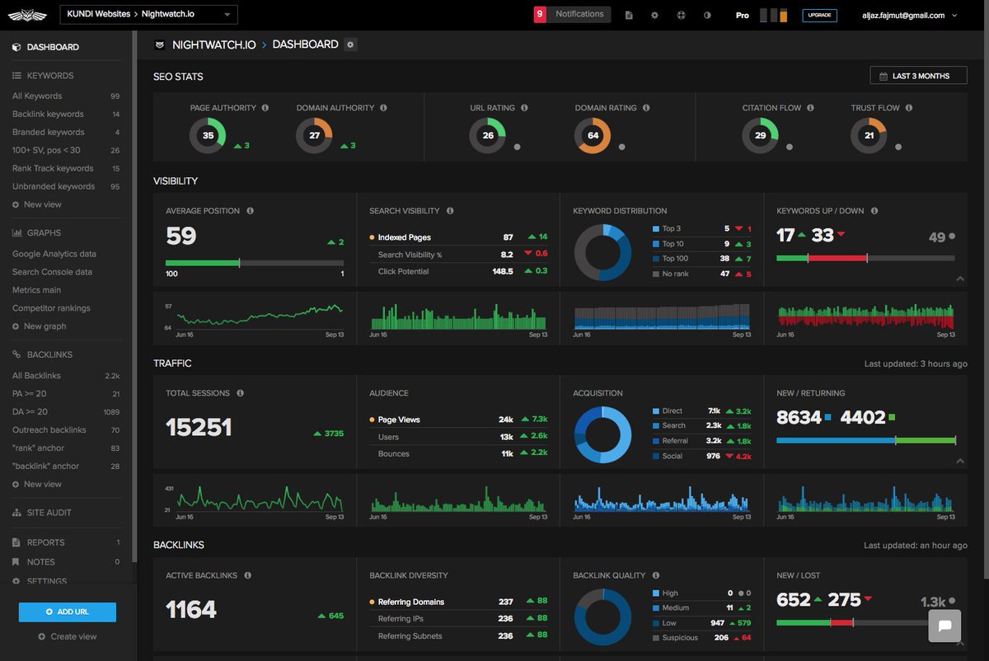989x661 pixels.
Task: Toggle the contrast theme icon in top bar
Action: click(x=707, y=15)
